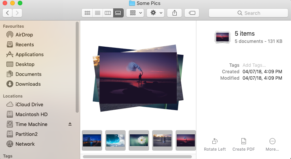Viewport: 291px width, 159px height.
Task: Click Create PDF quick action
Action: click(x=243, y=145)
